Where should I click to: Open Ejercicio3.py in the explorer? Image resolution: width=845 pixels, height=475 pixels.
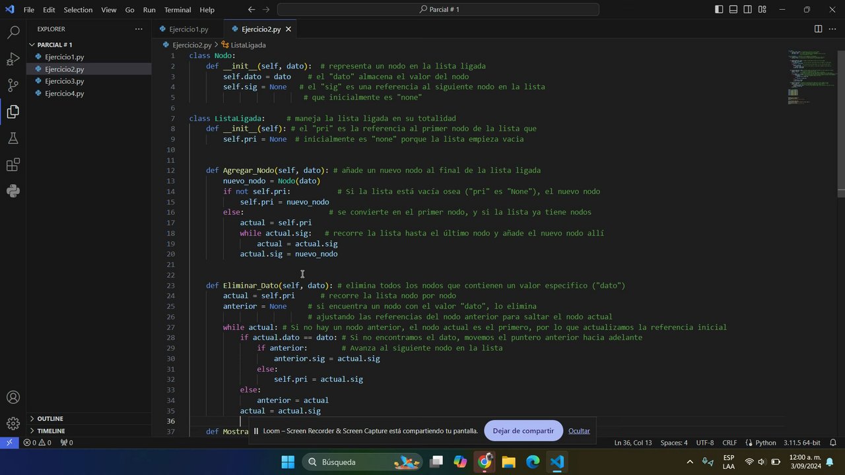[64, 81]
